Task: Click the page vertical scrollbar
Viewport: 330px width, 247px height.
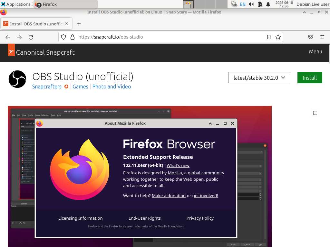Action: (329, 54)
